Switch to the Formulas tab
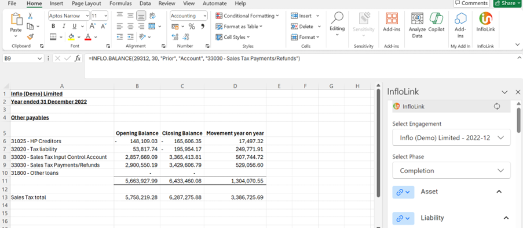 coord(120,3)
